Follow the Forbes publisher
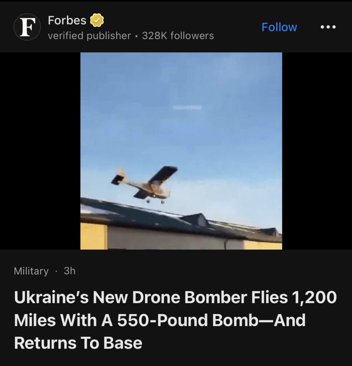The image size is (352, 366). pos(279,27)
